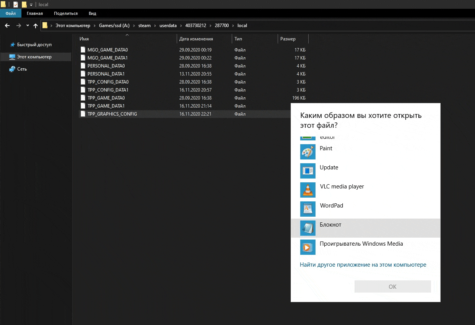Expand chevron after Games/ssd (A:) breadcrumb
475x325 pixels.
[133, 26]
